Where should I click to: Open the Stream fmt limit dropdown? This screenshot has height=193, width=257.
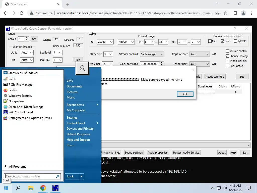pos(152,54)
